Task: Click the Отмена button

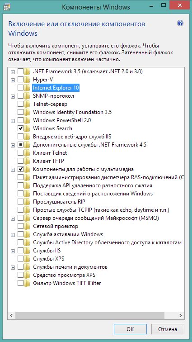Action: pos(168,329)
